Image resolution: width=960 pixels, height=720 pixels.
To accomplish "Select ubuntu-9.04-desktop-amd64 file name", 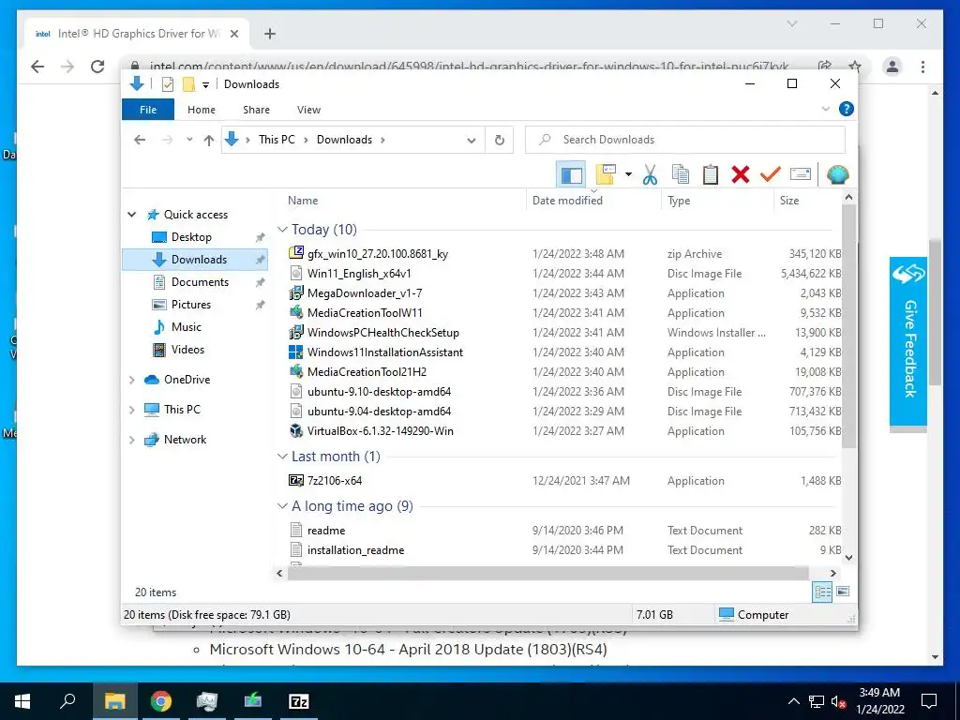I will click(379, 412).
